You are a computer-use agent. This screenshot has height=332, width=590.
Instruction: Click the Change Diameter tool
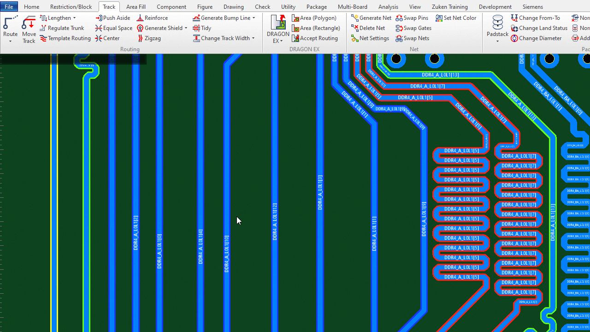(x=536, y=38)
